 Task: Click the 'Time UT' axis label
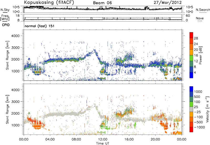click(x=103, y=143)
